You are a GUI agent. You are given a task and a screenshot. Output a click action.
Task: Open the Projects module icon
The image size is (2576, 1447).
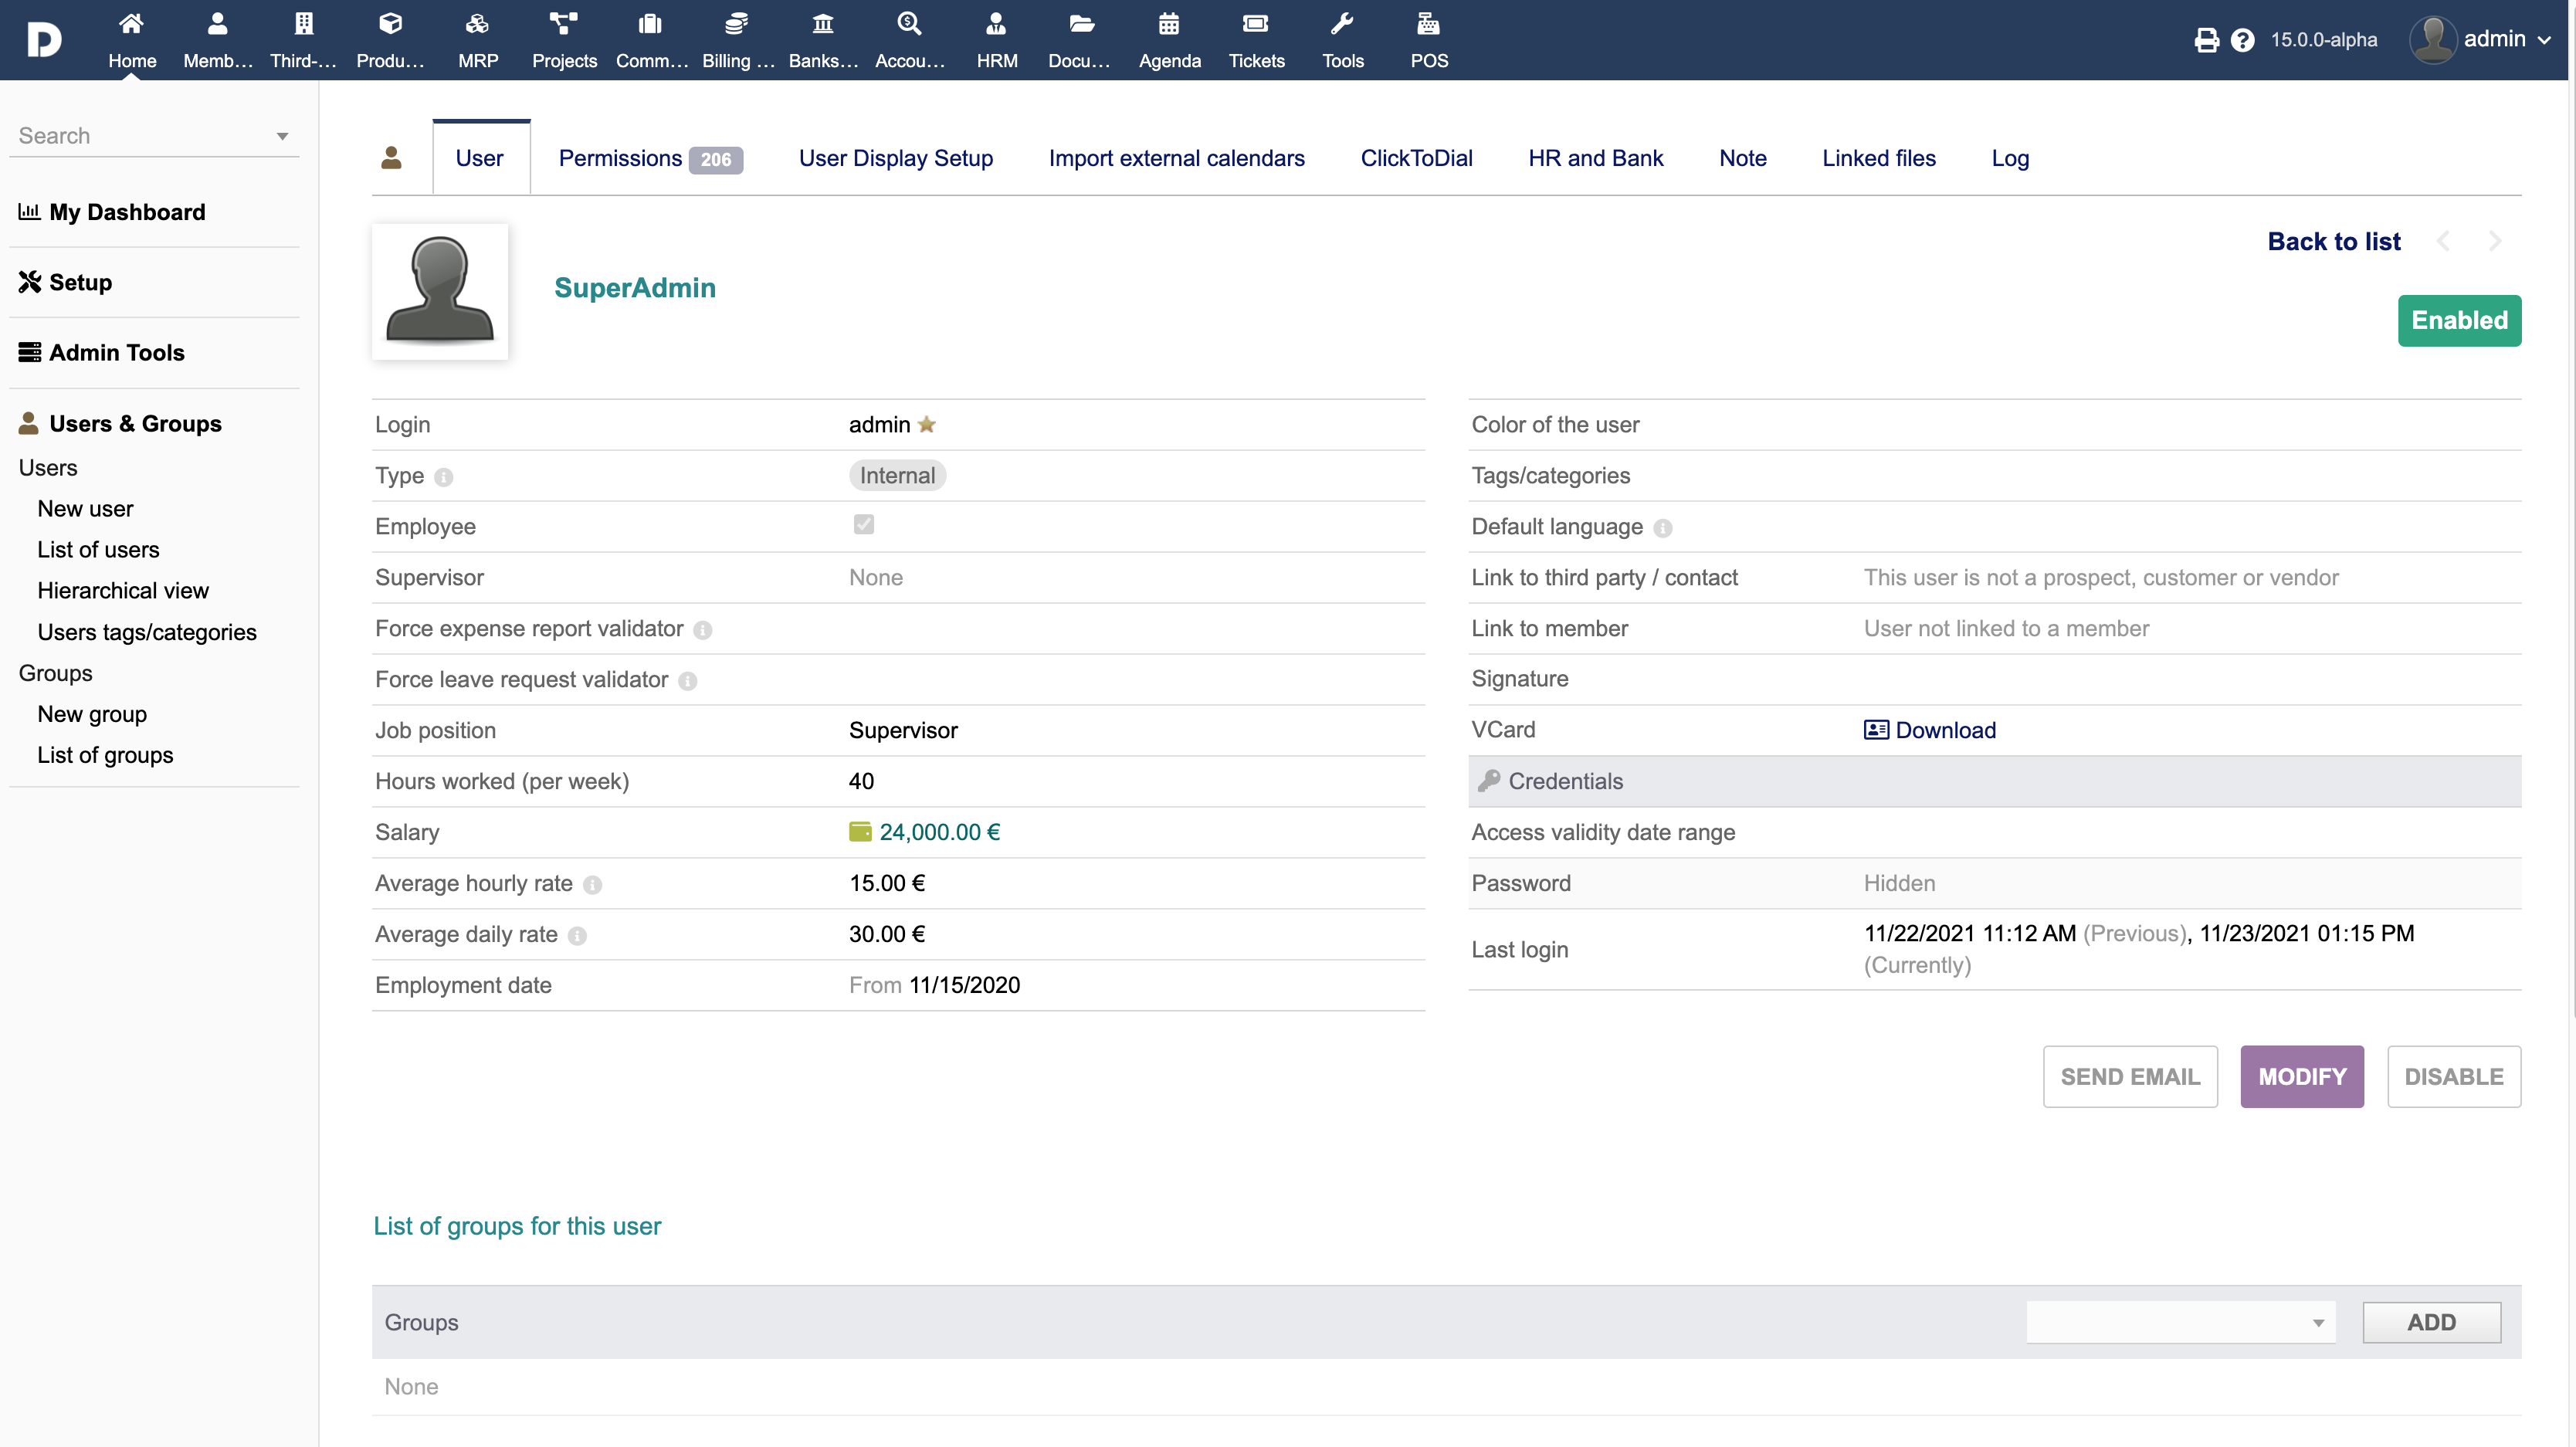click(x=564, y=24)
